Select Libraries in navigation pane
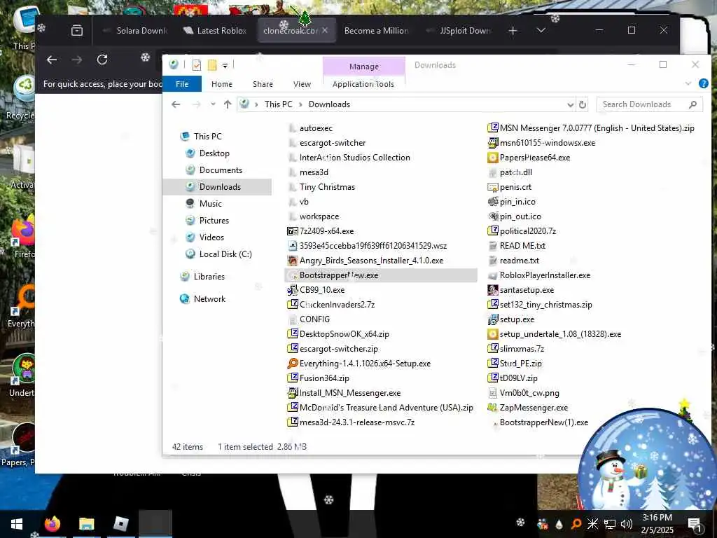The width and height of the screenshot is (717, 538). click(x=209, y=277)
